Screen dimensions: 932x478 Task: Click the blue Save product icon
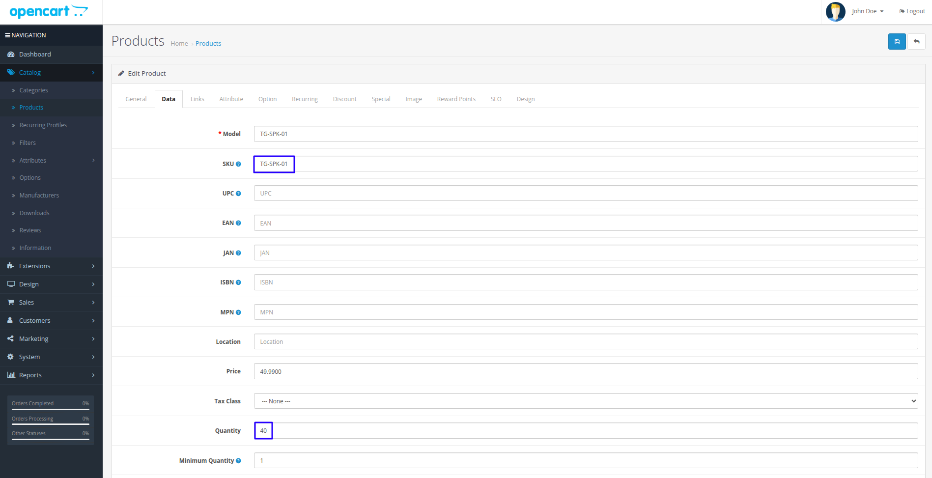coord(897,42)
